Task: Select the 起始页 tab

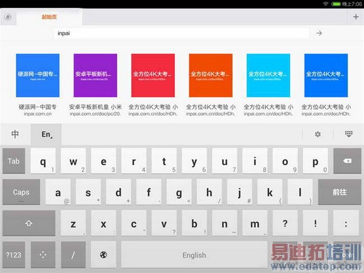Action: click(49, 17)
